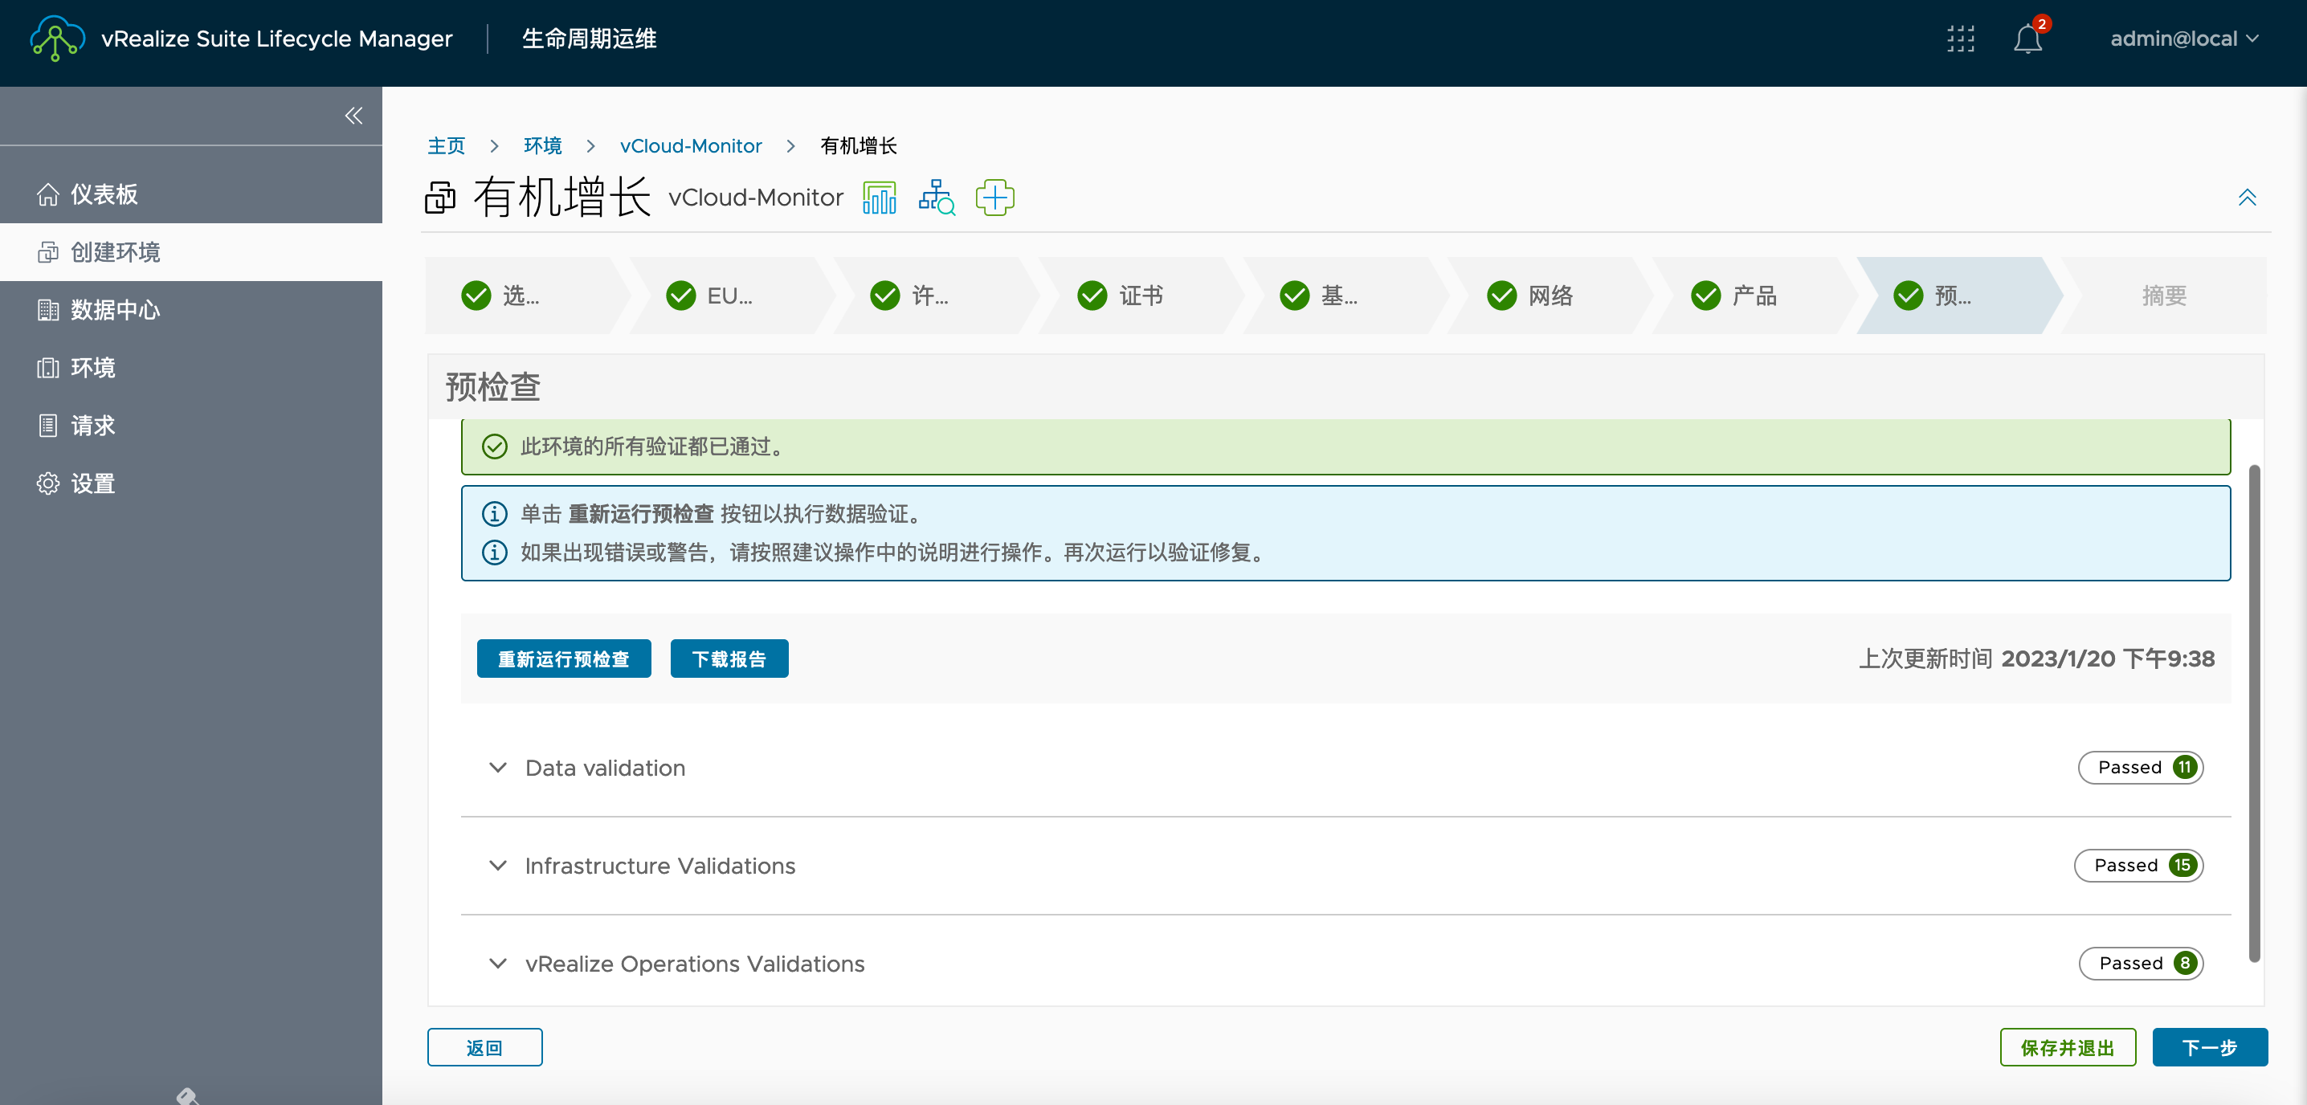
Task: Click the 有机增长 environment icon in title
Action: pos(439,197)
